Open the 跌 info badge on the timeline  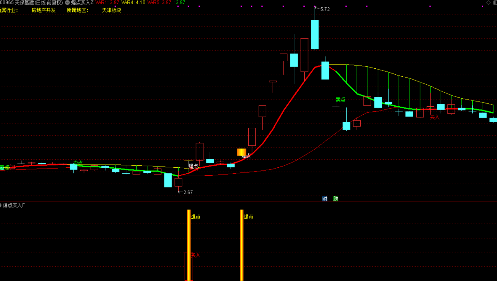pyautogui.click(x=336, y=199)
